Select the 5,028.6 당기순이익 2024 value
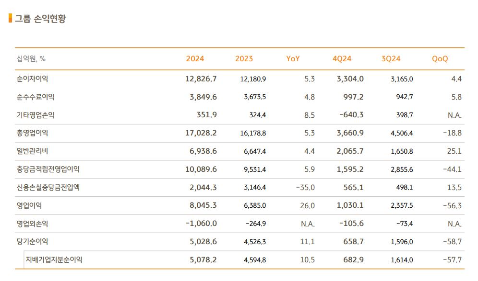 [203, 242]
